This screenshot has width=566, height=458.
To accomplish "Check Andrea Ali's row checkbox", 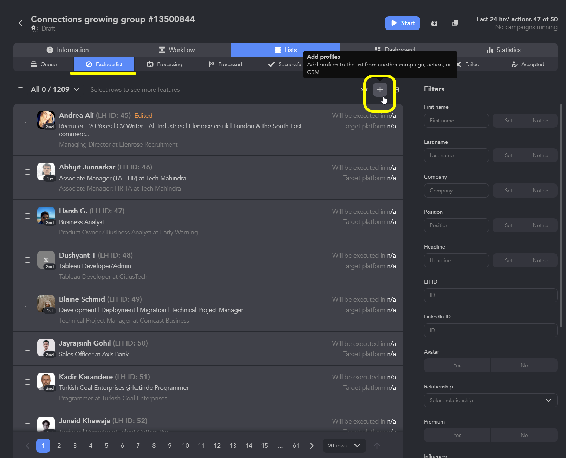I will coord(27,120).
